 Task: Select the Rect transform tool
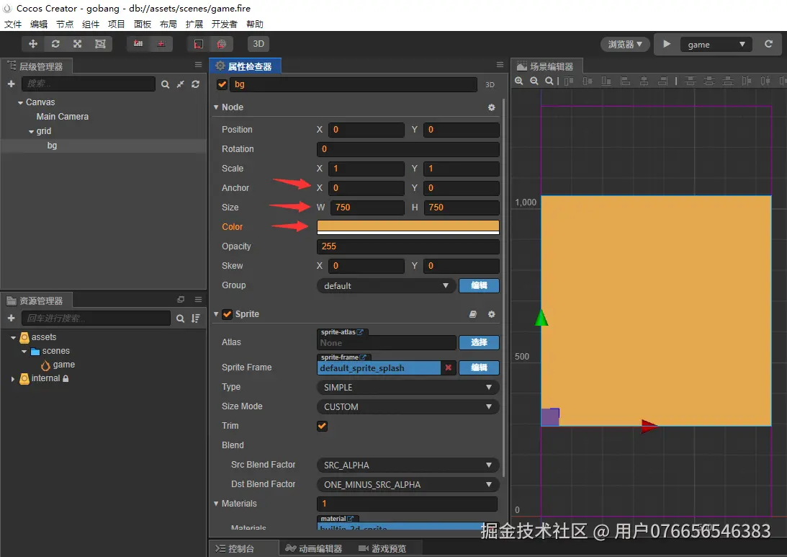(x=100, y=44)
